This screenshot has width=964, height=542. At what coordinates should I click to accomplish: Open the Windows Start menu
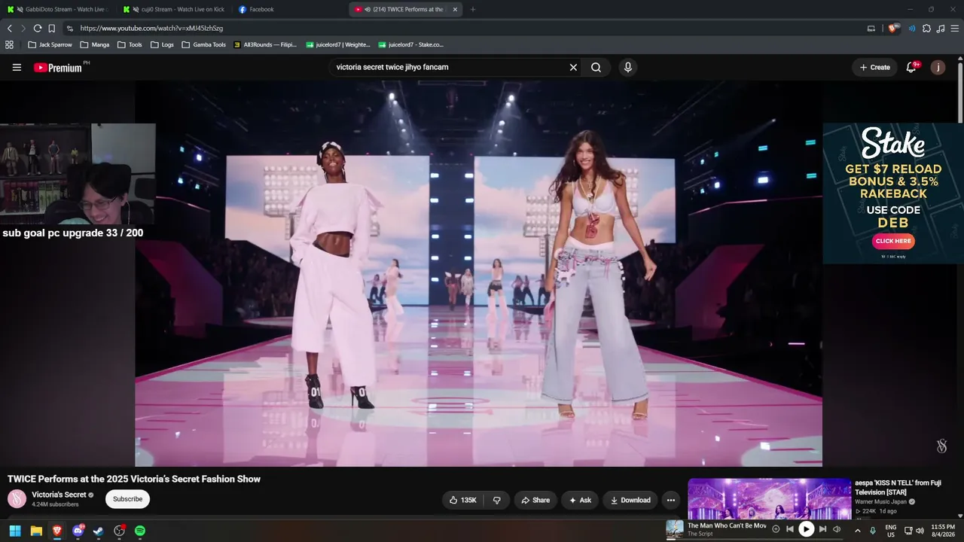coord(15,531)
